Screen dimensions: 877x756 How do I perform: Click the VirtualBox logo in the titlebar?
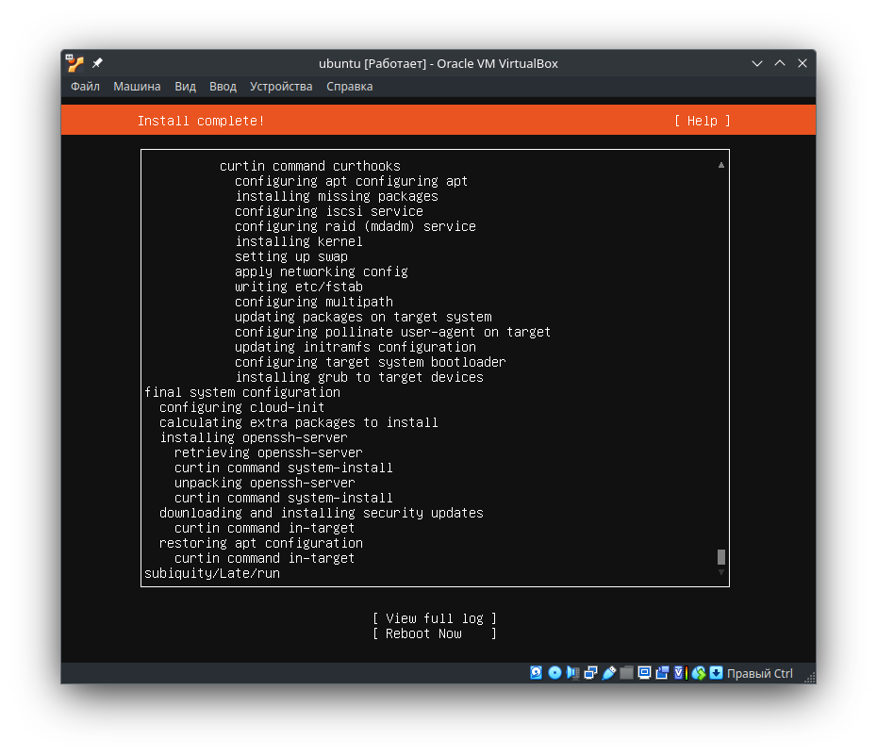[73, 63]
